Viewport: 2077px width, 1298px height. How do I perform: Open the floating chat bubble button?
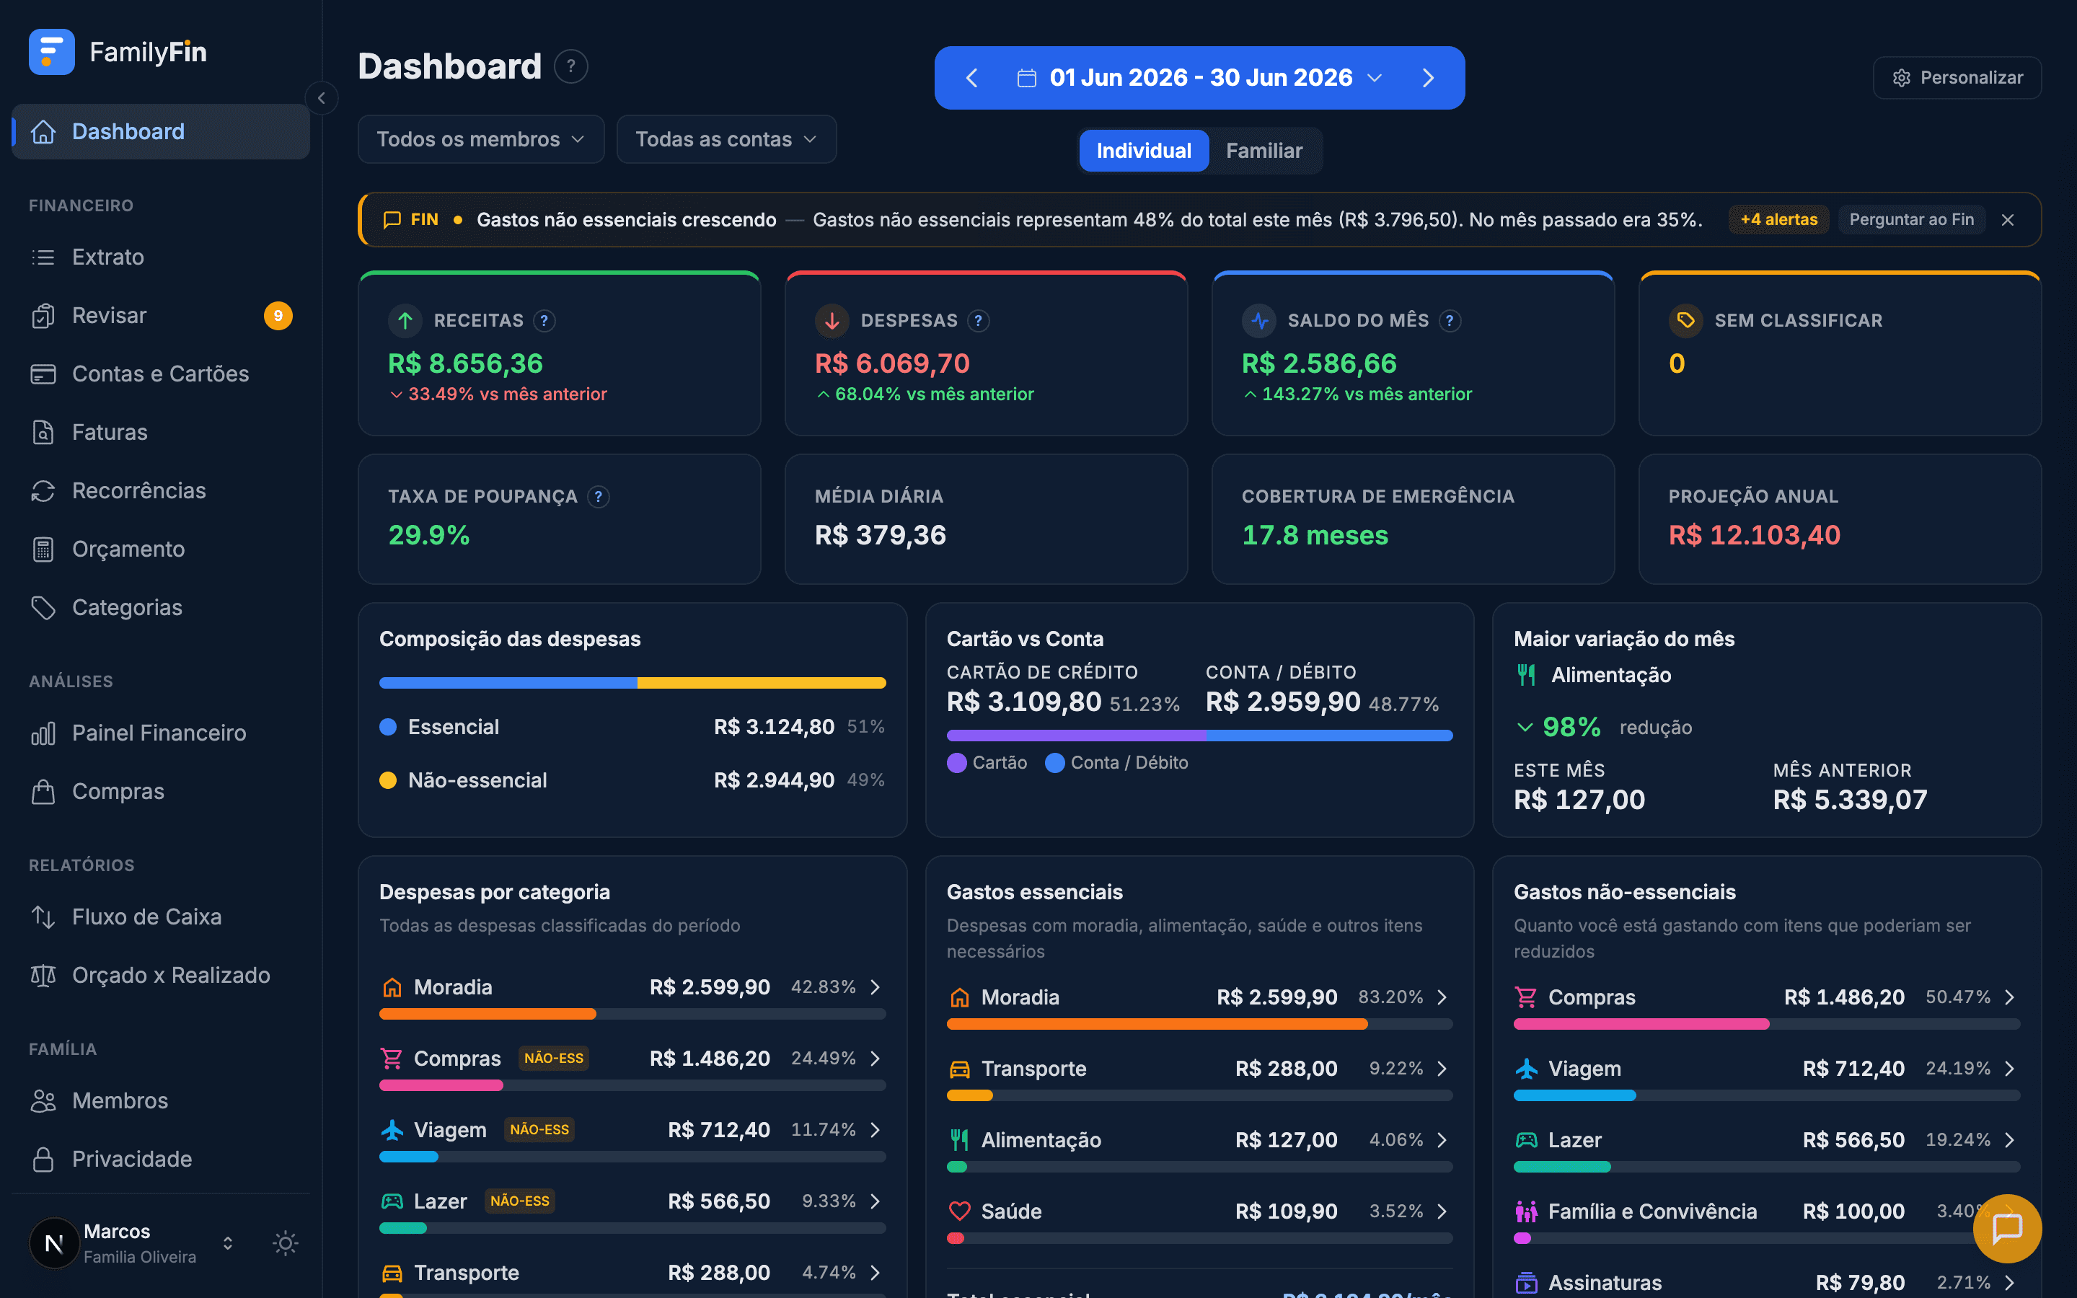coord(2008,1229)
